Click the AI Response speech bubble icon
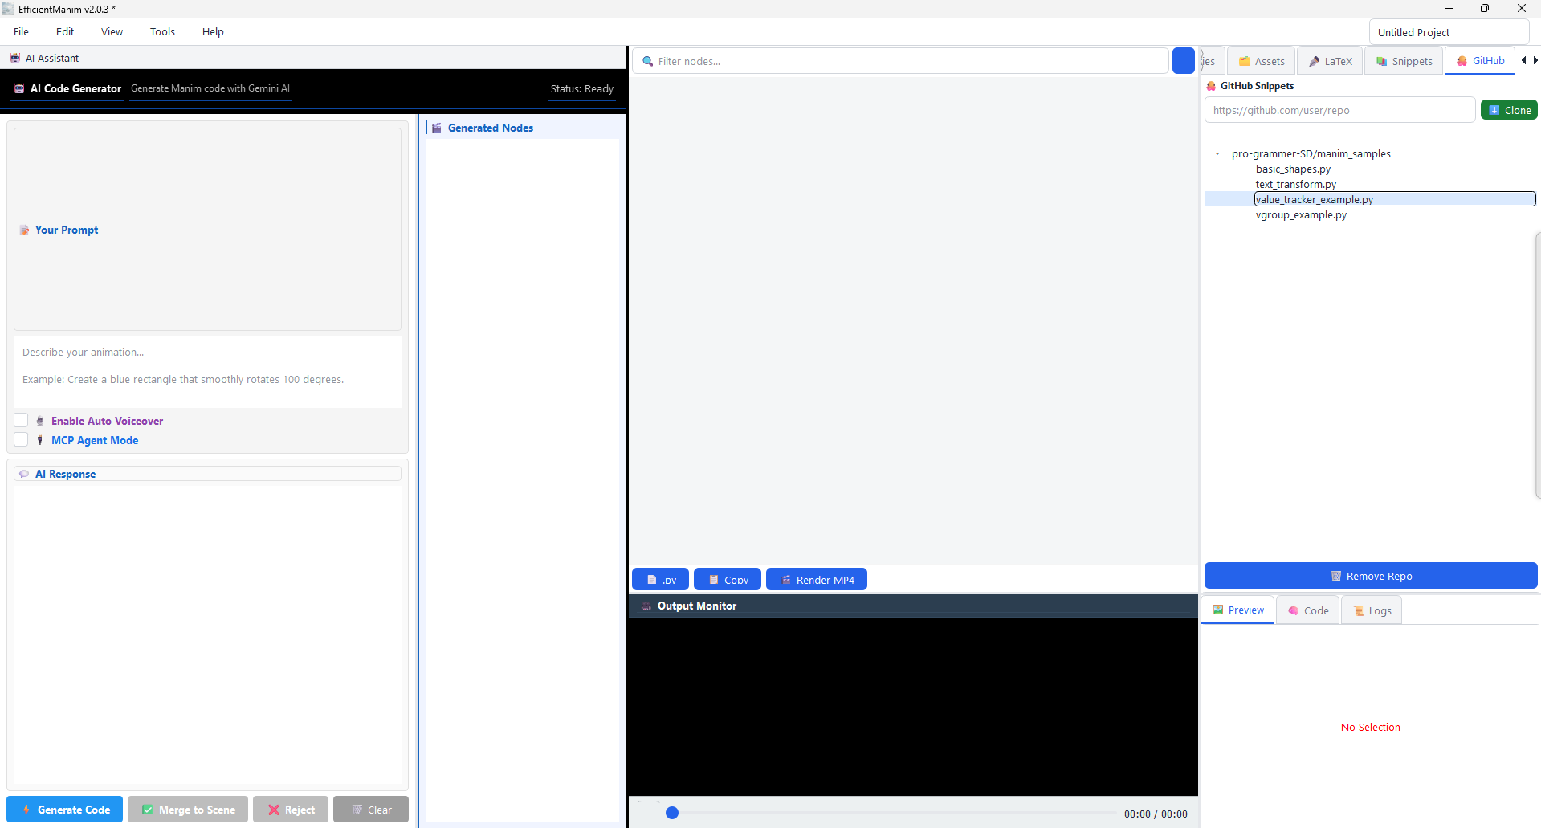This screenshot has height=828, width=1541. pos(24,474)
